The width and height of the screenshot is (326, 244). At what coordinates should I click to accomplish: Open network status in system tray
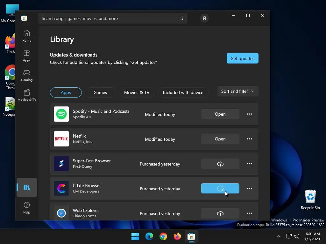click(x=289, y=236)
